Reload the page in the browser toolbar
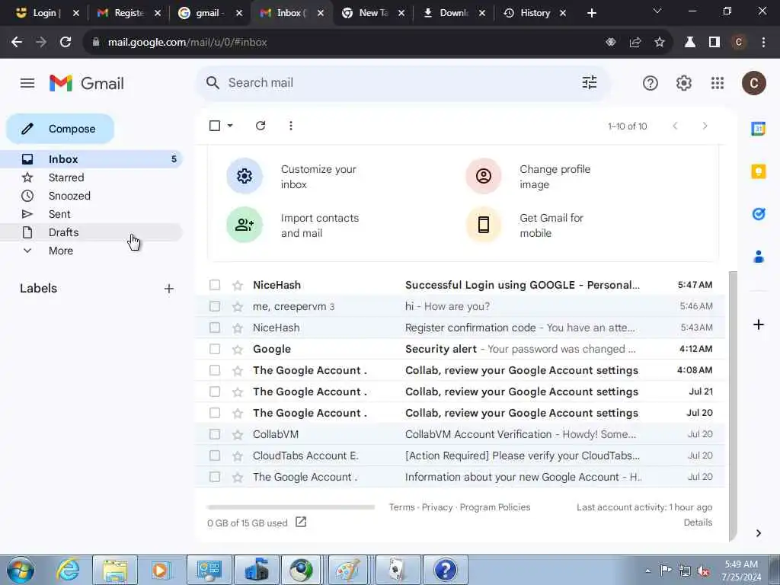Screen dimensions: 780x585 [x=66, y=43]
